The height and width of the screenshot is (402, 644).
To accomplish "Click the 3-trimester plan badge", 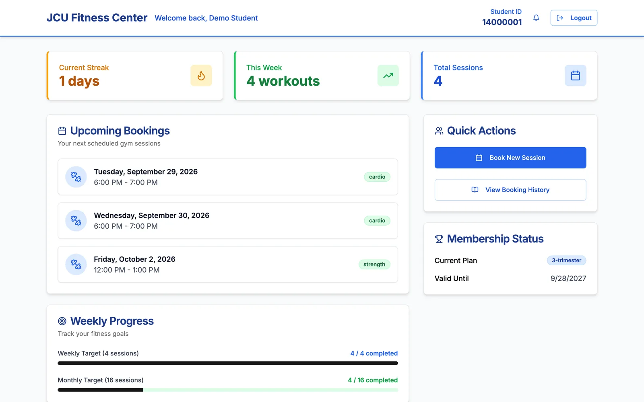I will pos(566,260).
